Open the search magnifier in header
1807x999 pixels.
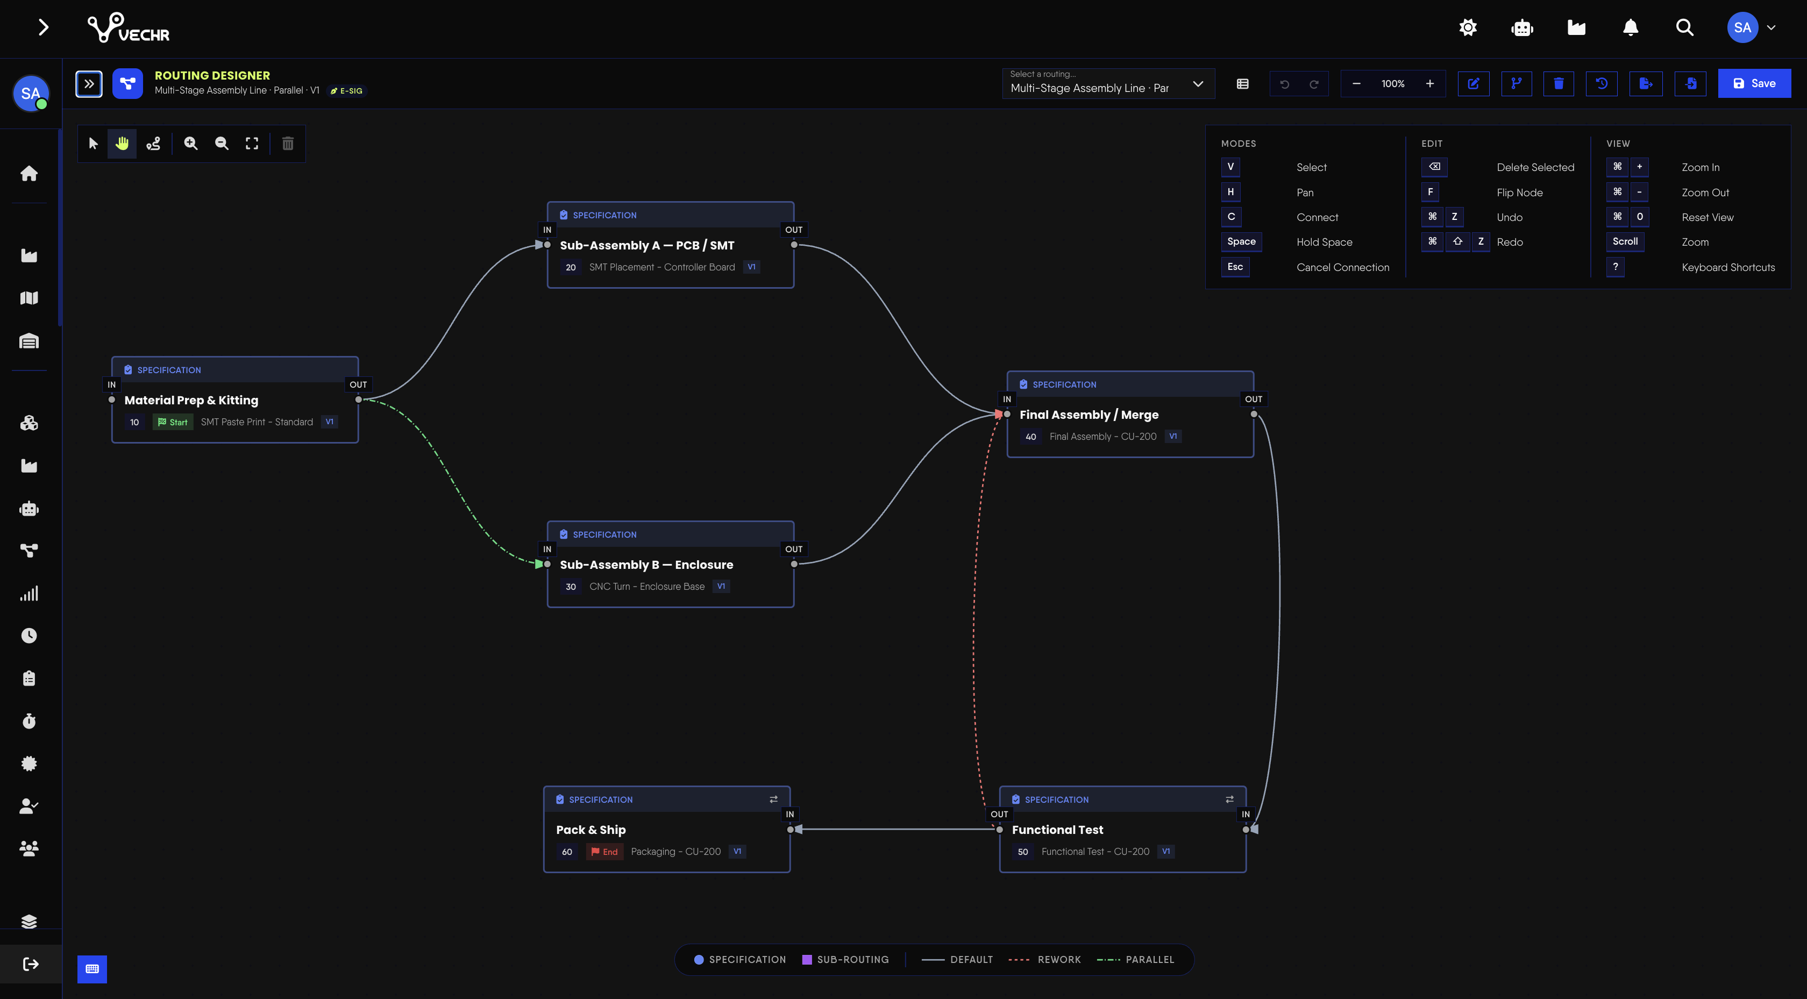pos(1685,27)
